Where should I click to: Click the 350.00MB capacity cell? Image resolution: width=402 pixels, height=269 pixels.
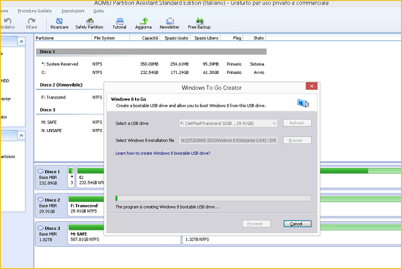coord(149,64)
